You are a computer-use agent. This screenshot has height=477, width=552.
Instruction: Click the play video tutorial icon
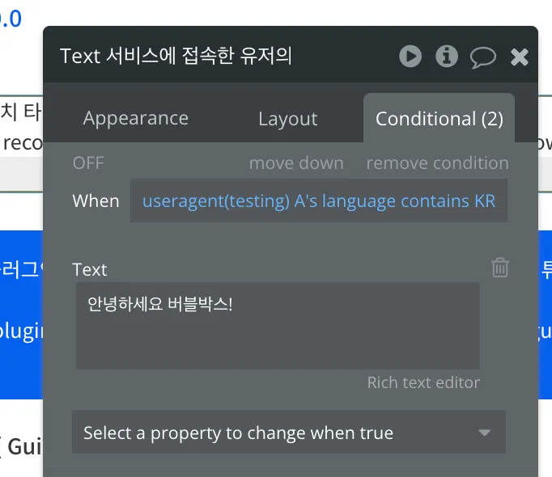click(x=410, y=56)
